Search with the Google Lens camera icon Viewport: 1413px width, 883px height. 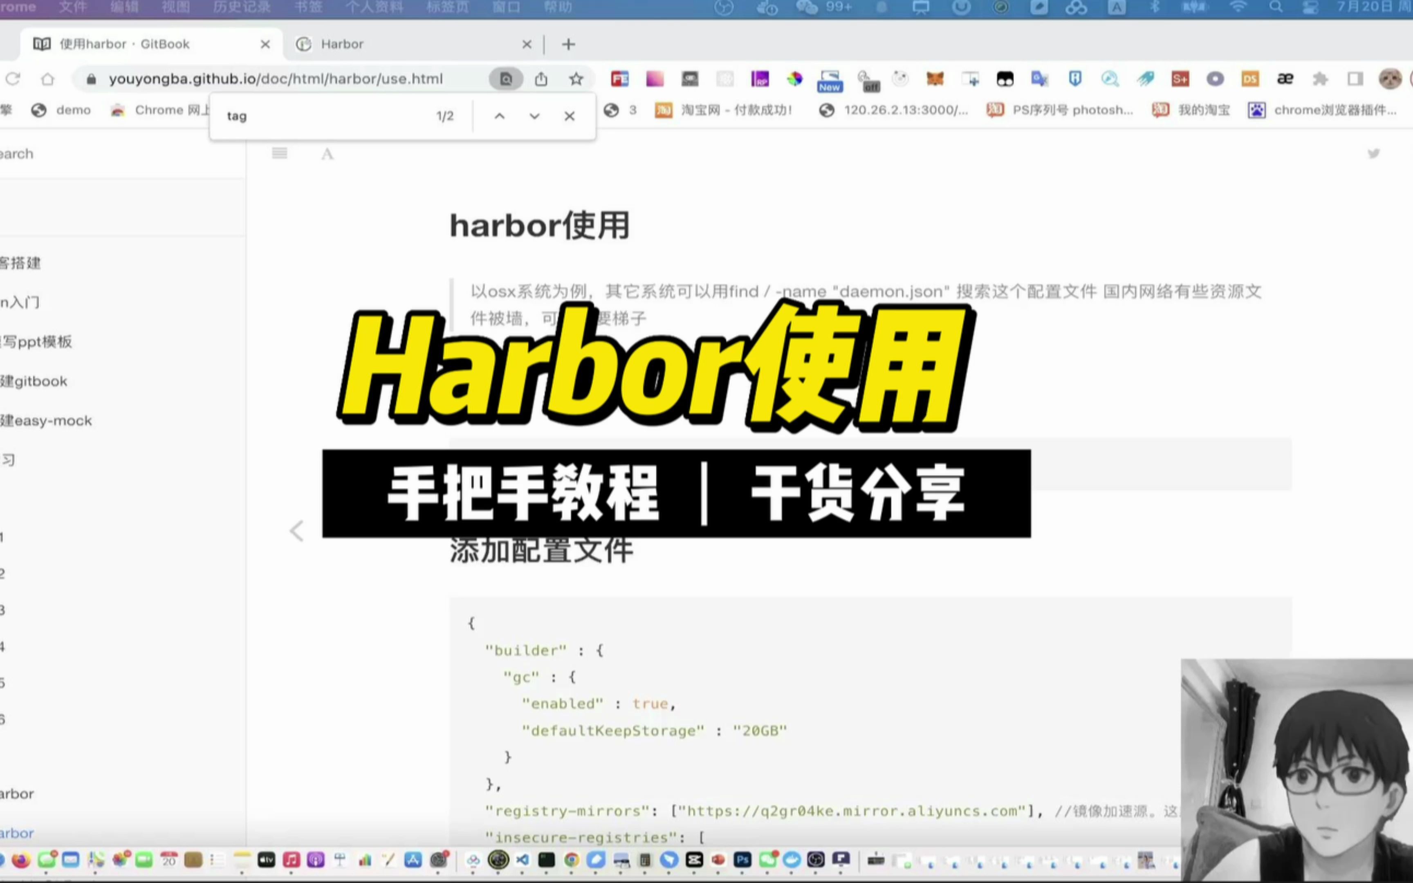[x=506, y=79]
